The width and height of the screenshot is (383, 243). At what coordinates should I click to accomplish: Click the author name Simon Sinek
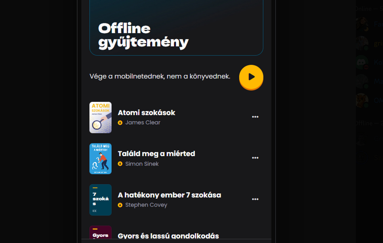click(x=142, y=164)
